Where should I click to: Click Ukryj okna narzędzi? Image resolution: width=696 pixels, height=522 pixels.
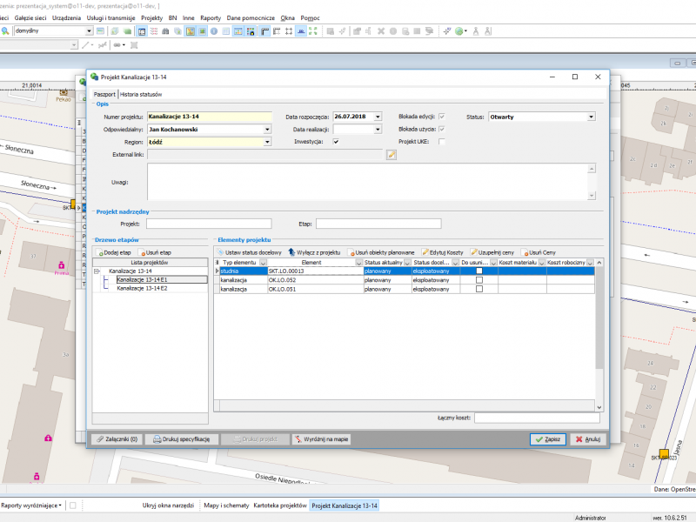[168, 505]
